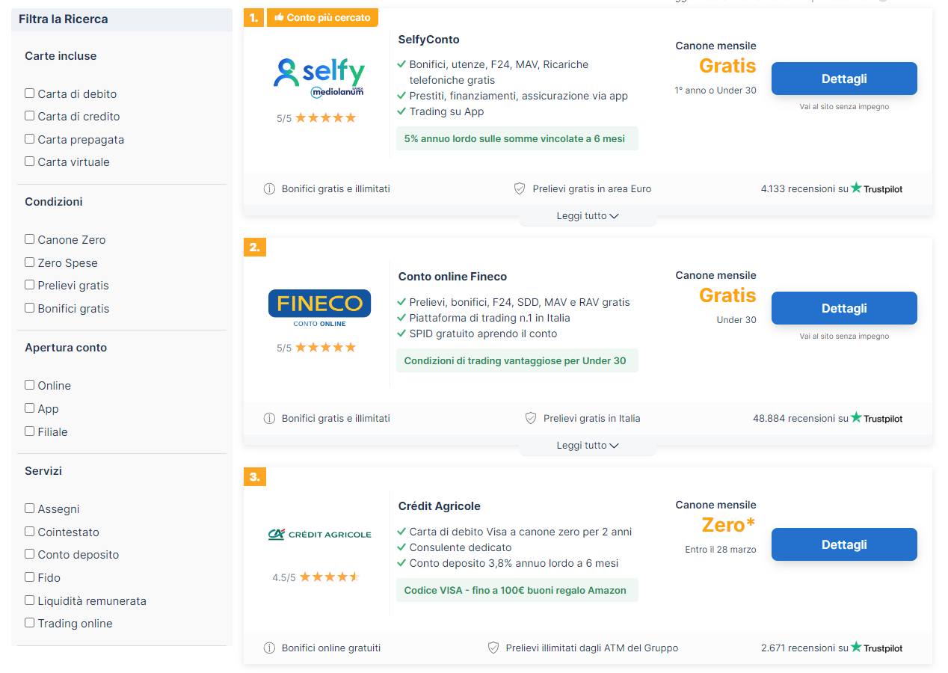Click the Trustpilot star in Crédit Agricole card
This screenshot has height=673, width=948.
[856, 647]
